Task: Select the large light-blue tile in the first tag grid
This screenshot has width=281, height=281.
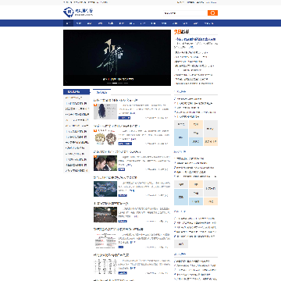Action: 181,137
